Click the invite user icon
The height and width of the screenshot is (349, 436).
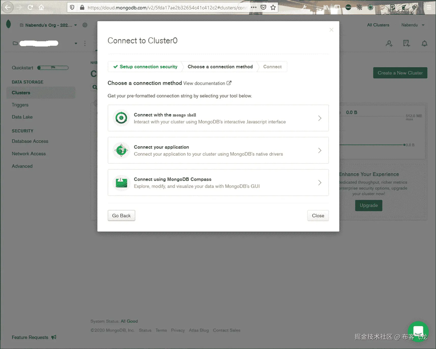[x=389, y=44]
